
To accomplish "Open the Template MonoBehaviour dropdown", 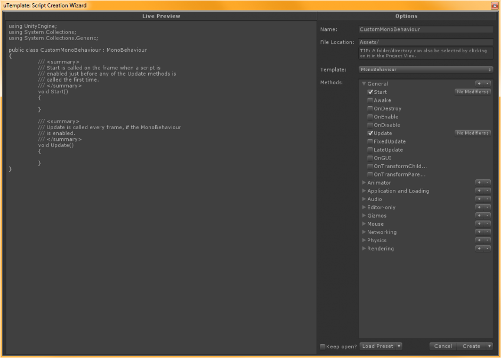I will pyautogui.click(x=425, y=69).
